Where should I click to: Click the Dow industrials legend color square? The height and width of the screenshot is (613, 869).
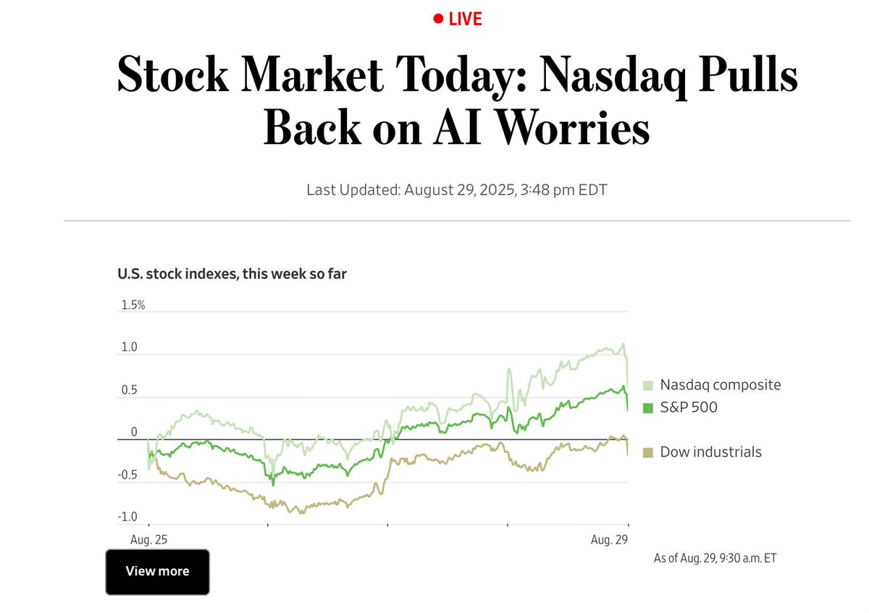[648, 452]
